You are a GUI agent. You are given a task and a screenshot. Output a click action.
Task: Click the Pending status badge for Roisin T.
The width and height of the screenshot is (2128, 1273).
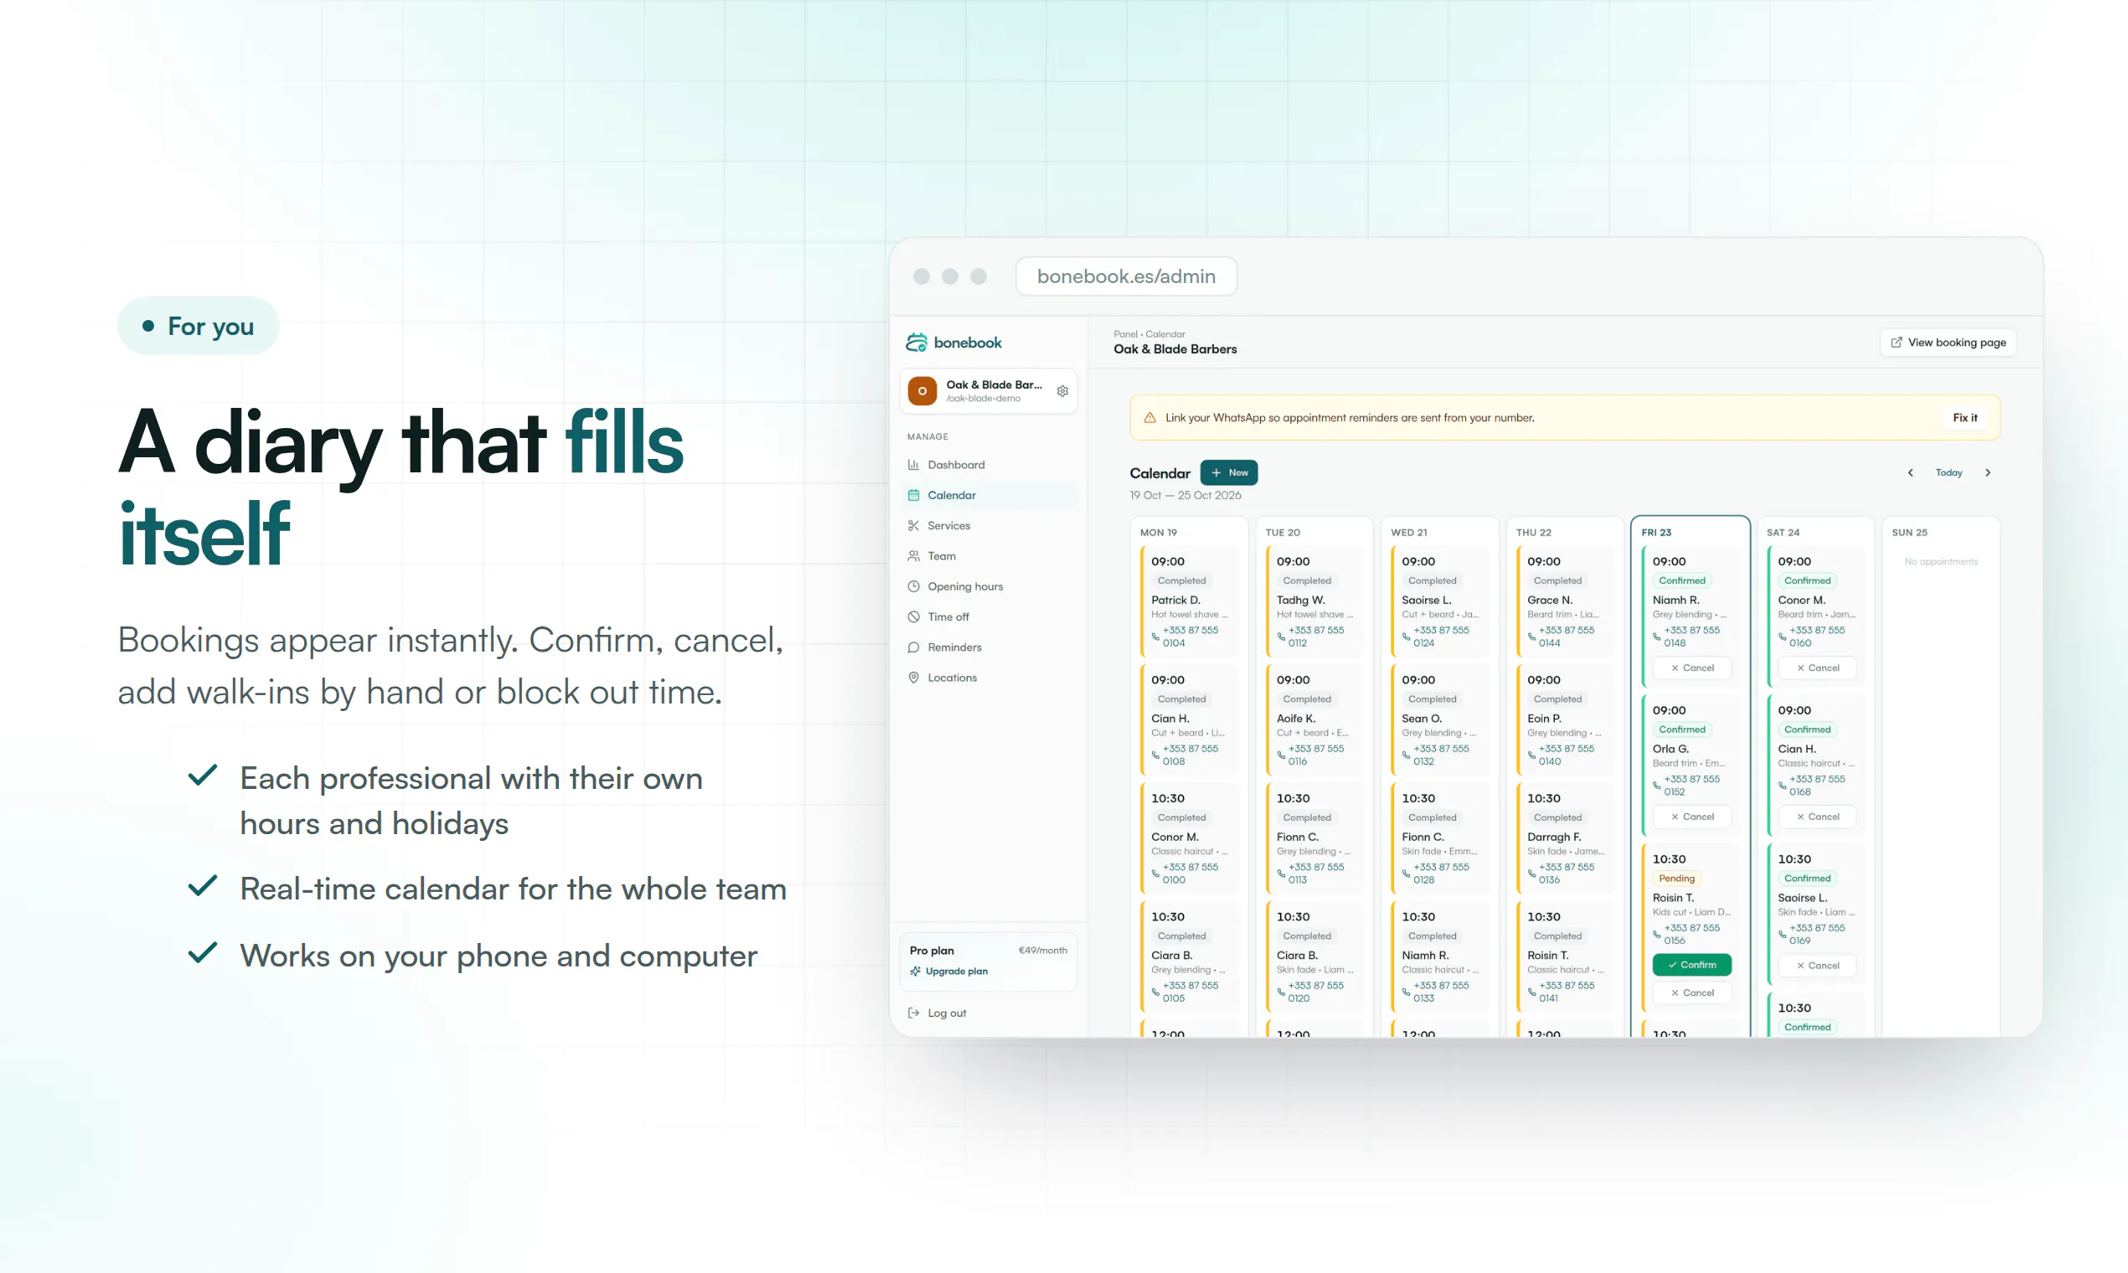pyautogui.click(x=1676, y=879)
